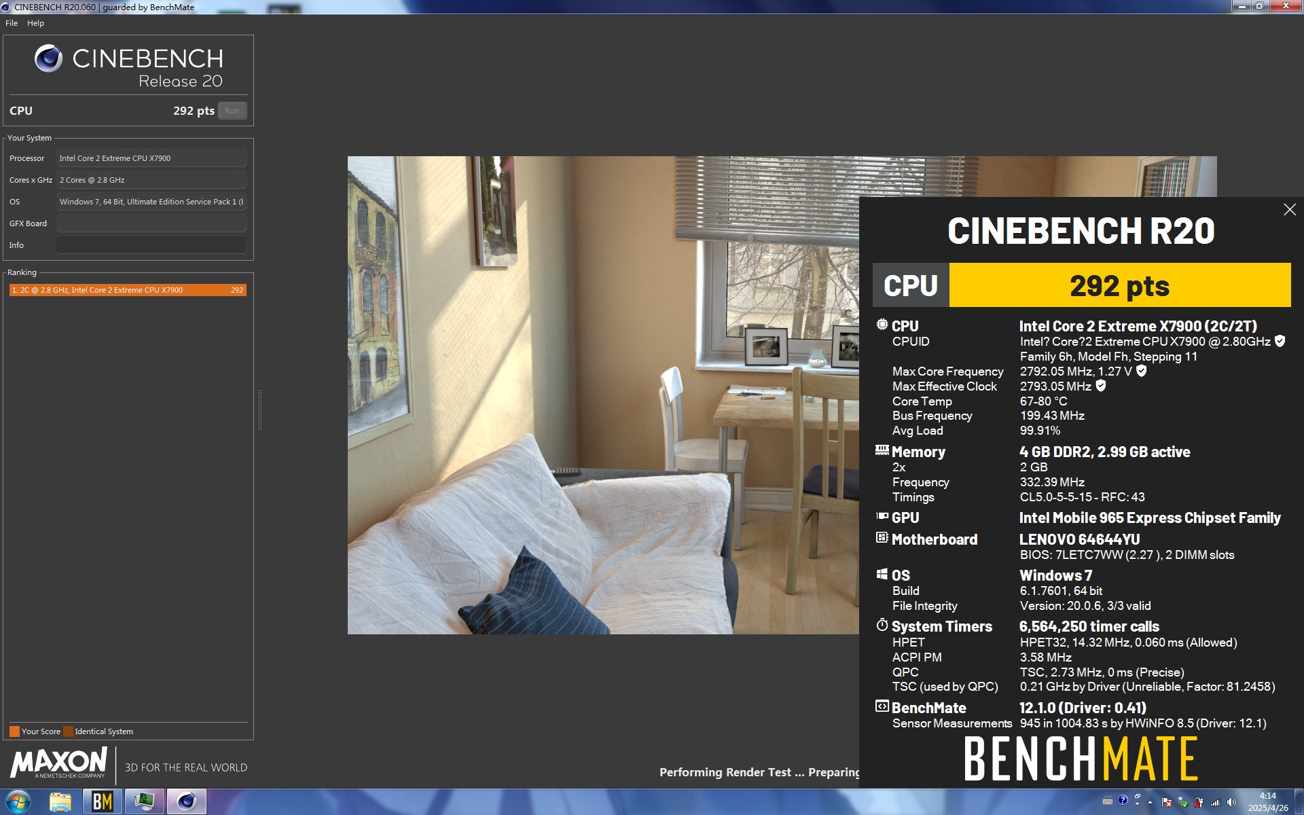This screenshot has width=1304, height=815.
Task: Click the Windows OS icon in BenchMate panel
Action: [882, 574]
